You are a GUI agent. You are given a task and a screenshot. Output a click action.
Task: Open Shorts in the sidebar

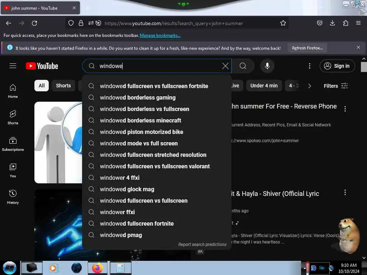13,117
